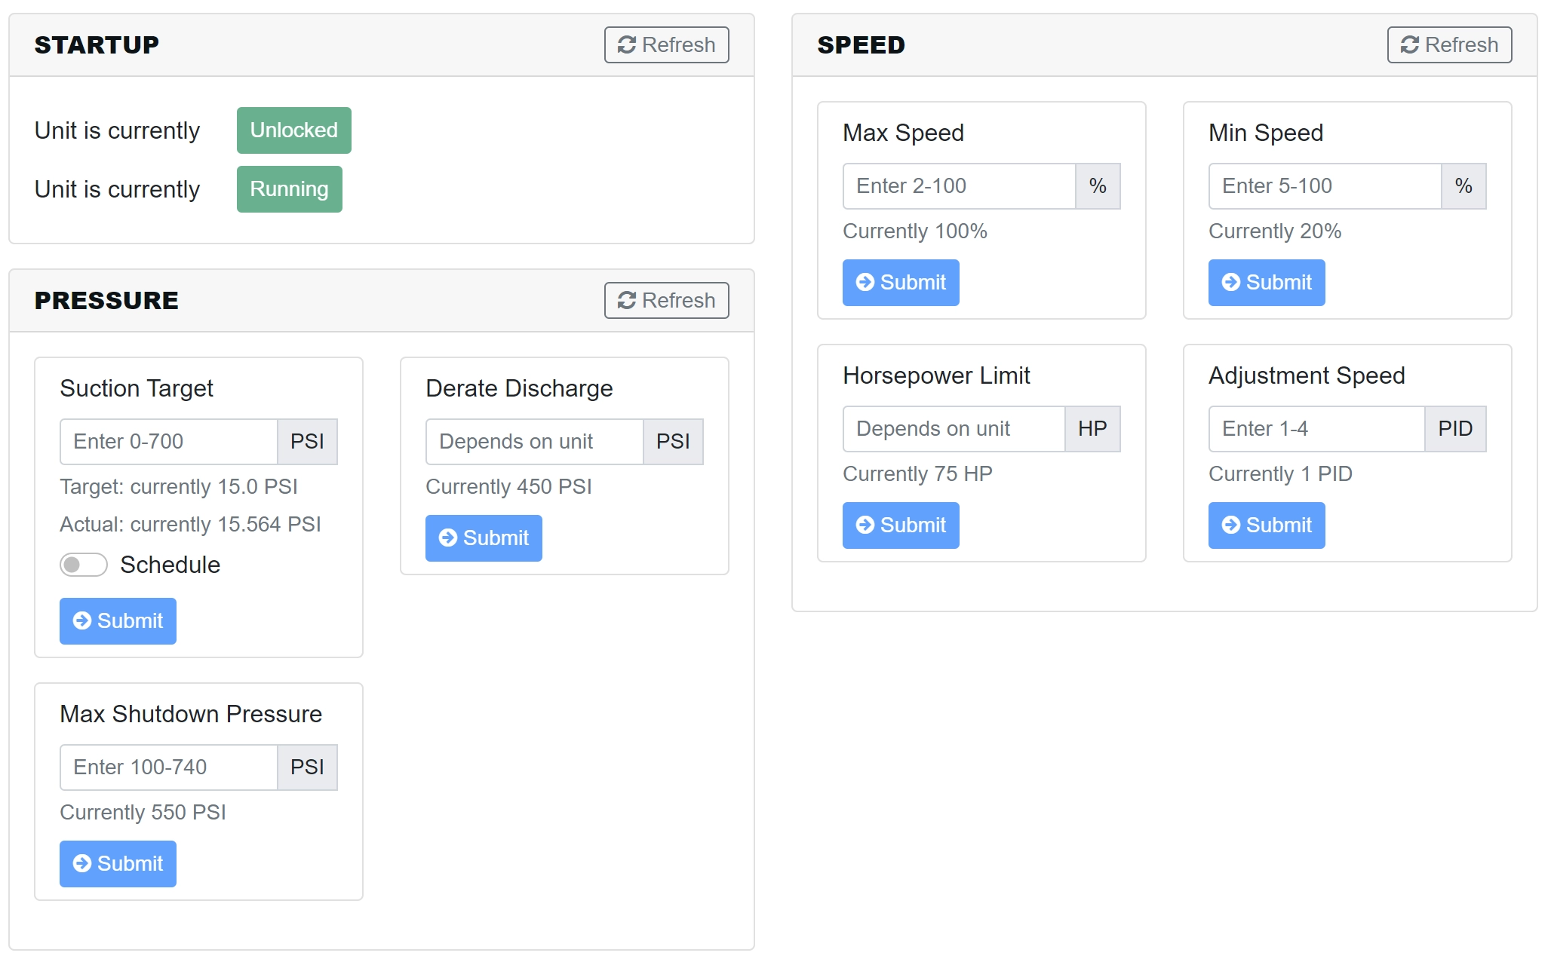The height and width of the screenshot is (965, 1551).
Task: Click the Horsepower Limit input field
Action: [953, 429]
